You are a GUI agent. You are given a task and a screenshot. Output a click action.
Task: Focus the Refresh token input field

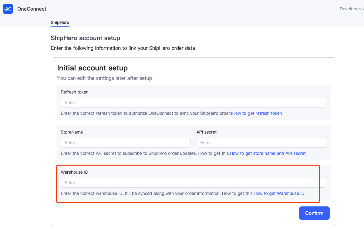(194, 103)
